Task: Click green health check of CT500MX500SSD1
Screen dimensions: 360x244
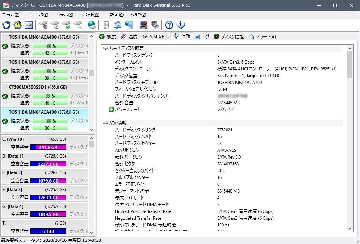Action: click(5, 96)
